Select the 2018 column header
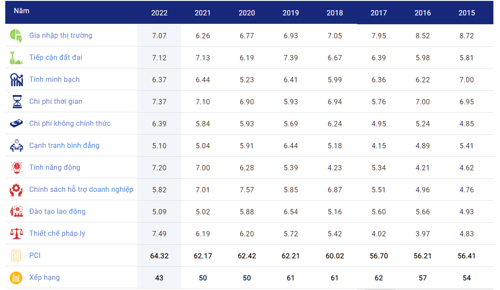This screenshot has height=290, width=500. pyautogui.click(x=335, y=13)
